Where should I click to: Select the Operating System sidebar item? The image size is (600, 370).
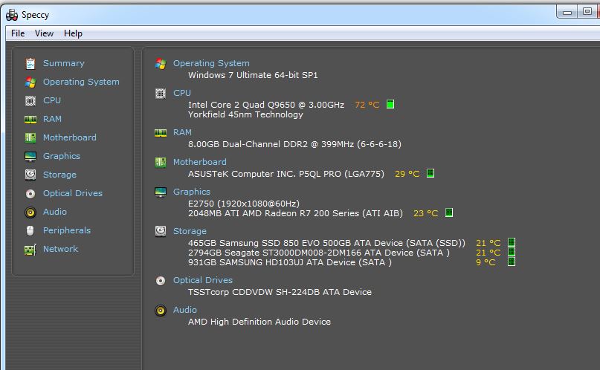point(80,82)
